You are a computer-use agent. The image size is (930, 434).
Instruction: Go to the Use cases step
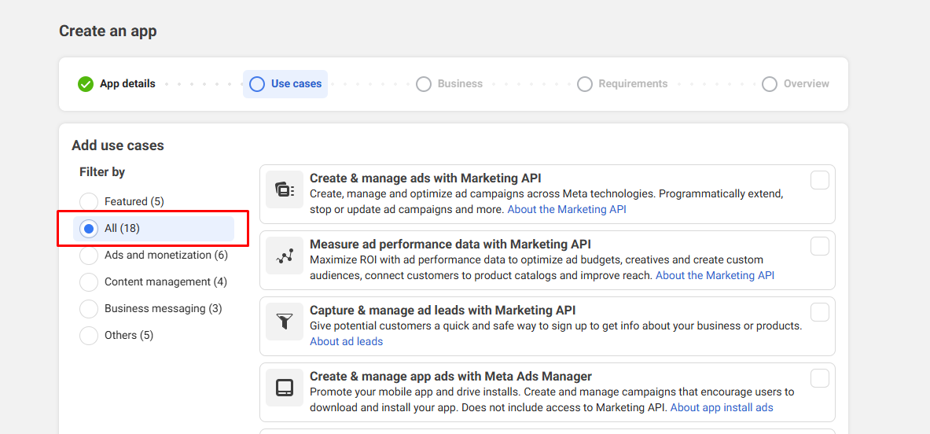[x=285, y=84]
